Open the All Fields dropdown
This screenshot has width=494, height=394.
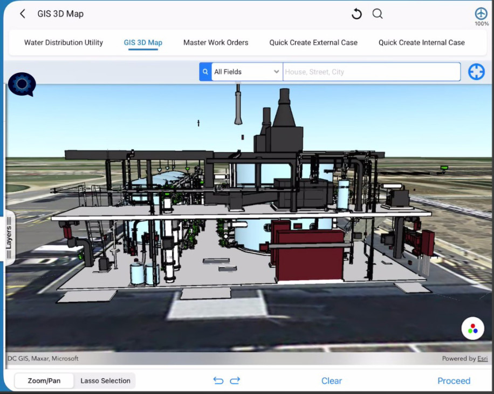246,71
